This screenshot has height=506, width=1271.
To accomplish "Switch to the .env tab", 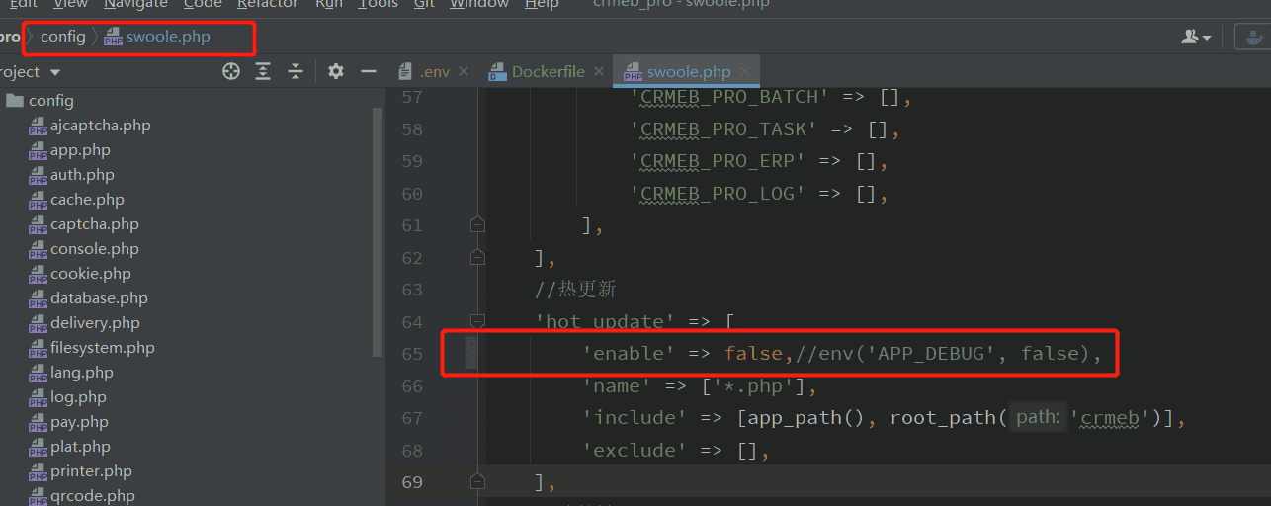I will [433, 72].
